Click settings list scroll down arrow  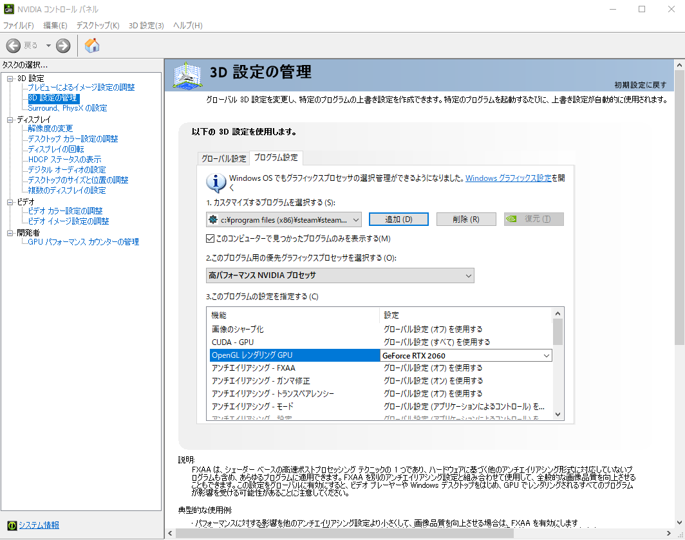[558, 414]
